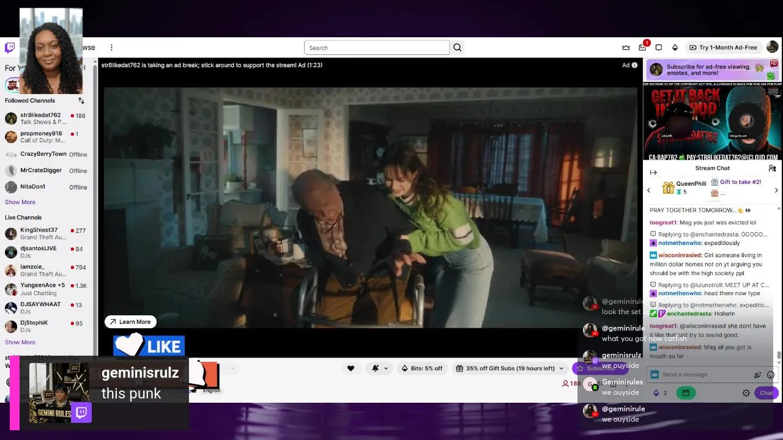Screen dimensions: 783x440
Task: Click Bits: 5% off button
Action: coord(421,369)
